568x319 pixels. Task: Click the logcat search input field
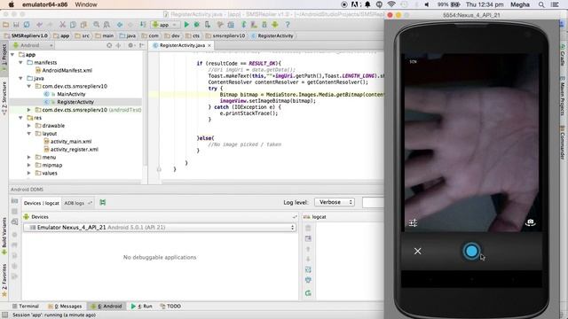[373, 203]
